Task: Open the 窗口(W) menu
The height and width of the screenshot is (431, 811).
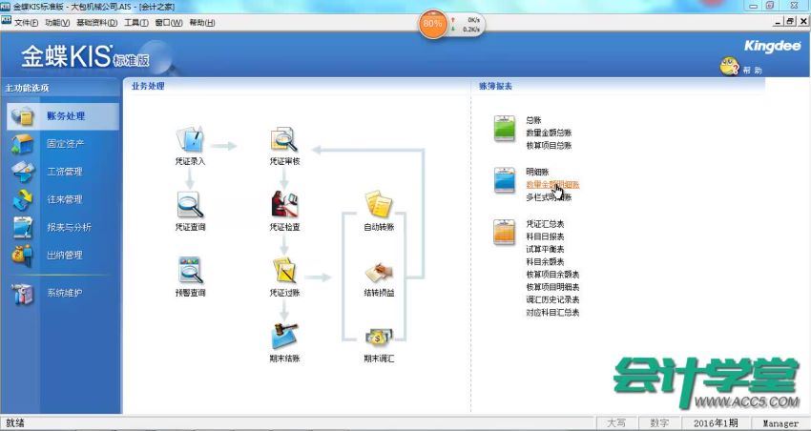Action: pyautogui.click(x=169, y=23)
